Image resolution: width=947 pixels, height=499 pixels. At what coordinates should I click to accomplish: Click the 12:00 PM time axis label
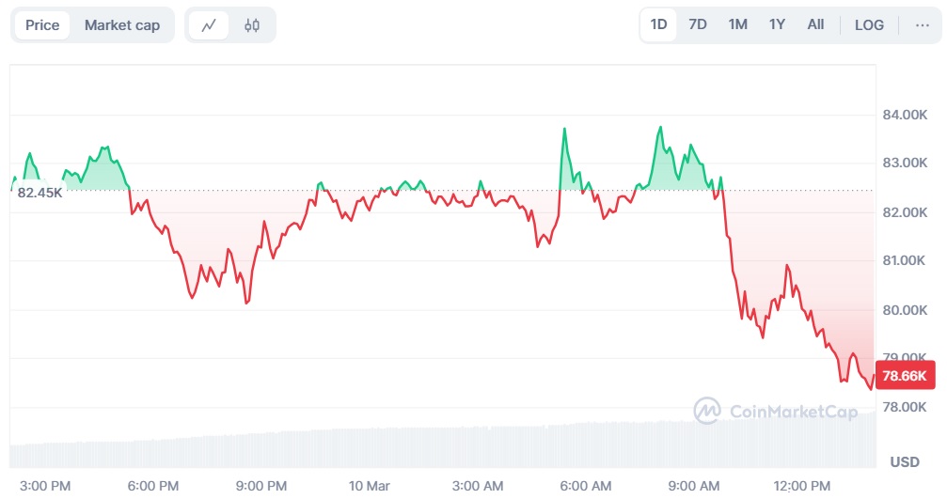coord(802,485)
